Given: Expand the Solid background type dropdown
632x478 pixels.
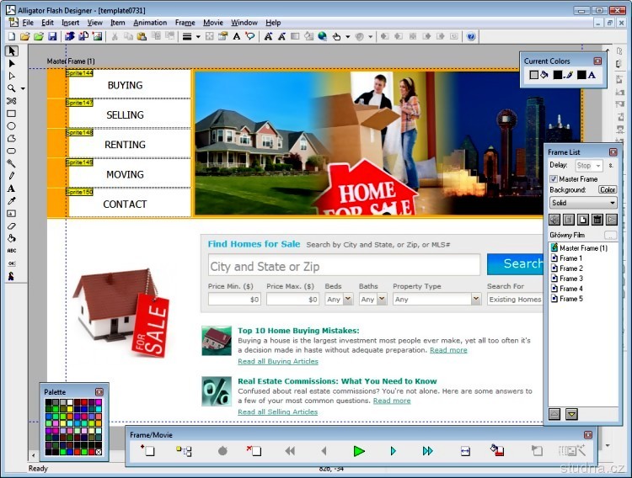Looking at the screenshot, I should pos(612,203).
